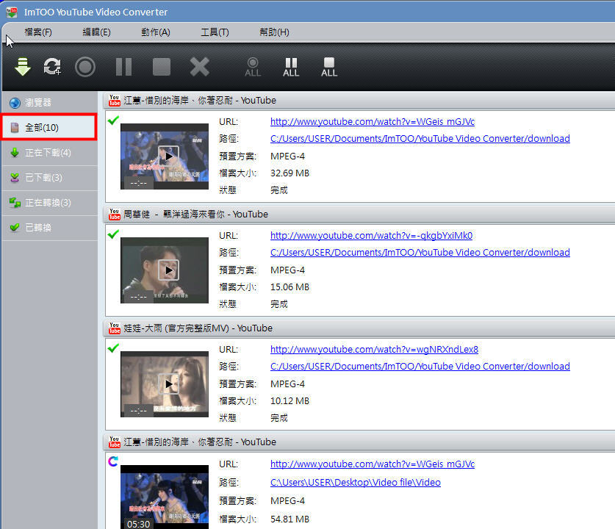Image resolution: width=615 pixels, height=529 pixels.
Task: Click the download arrow toolbar icon
Action: [23, 67]
